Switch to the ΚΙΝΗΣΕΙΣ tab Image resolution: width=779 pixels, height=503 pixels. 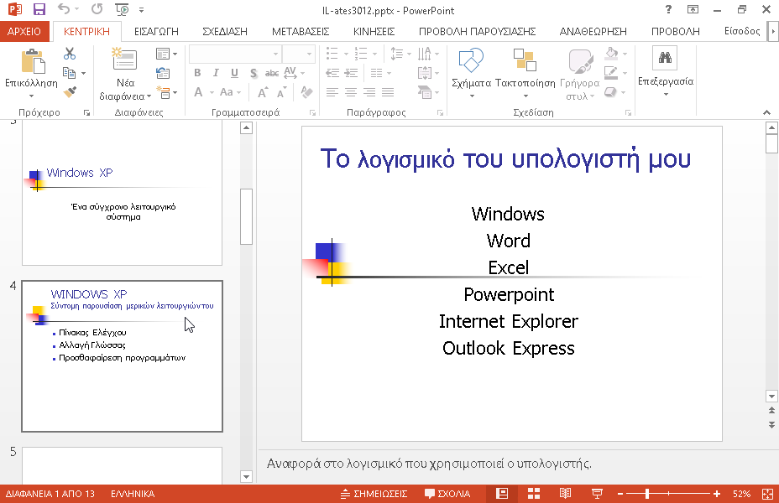click(374, 31)
